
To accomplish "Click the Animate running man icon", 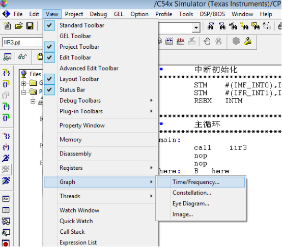I will [6, 180].
